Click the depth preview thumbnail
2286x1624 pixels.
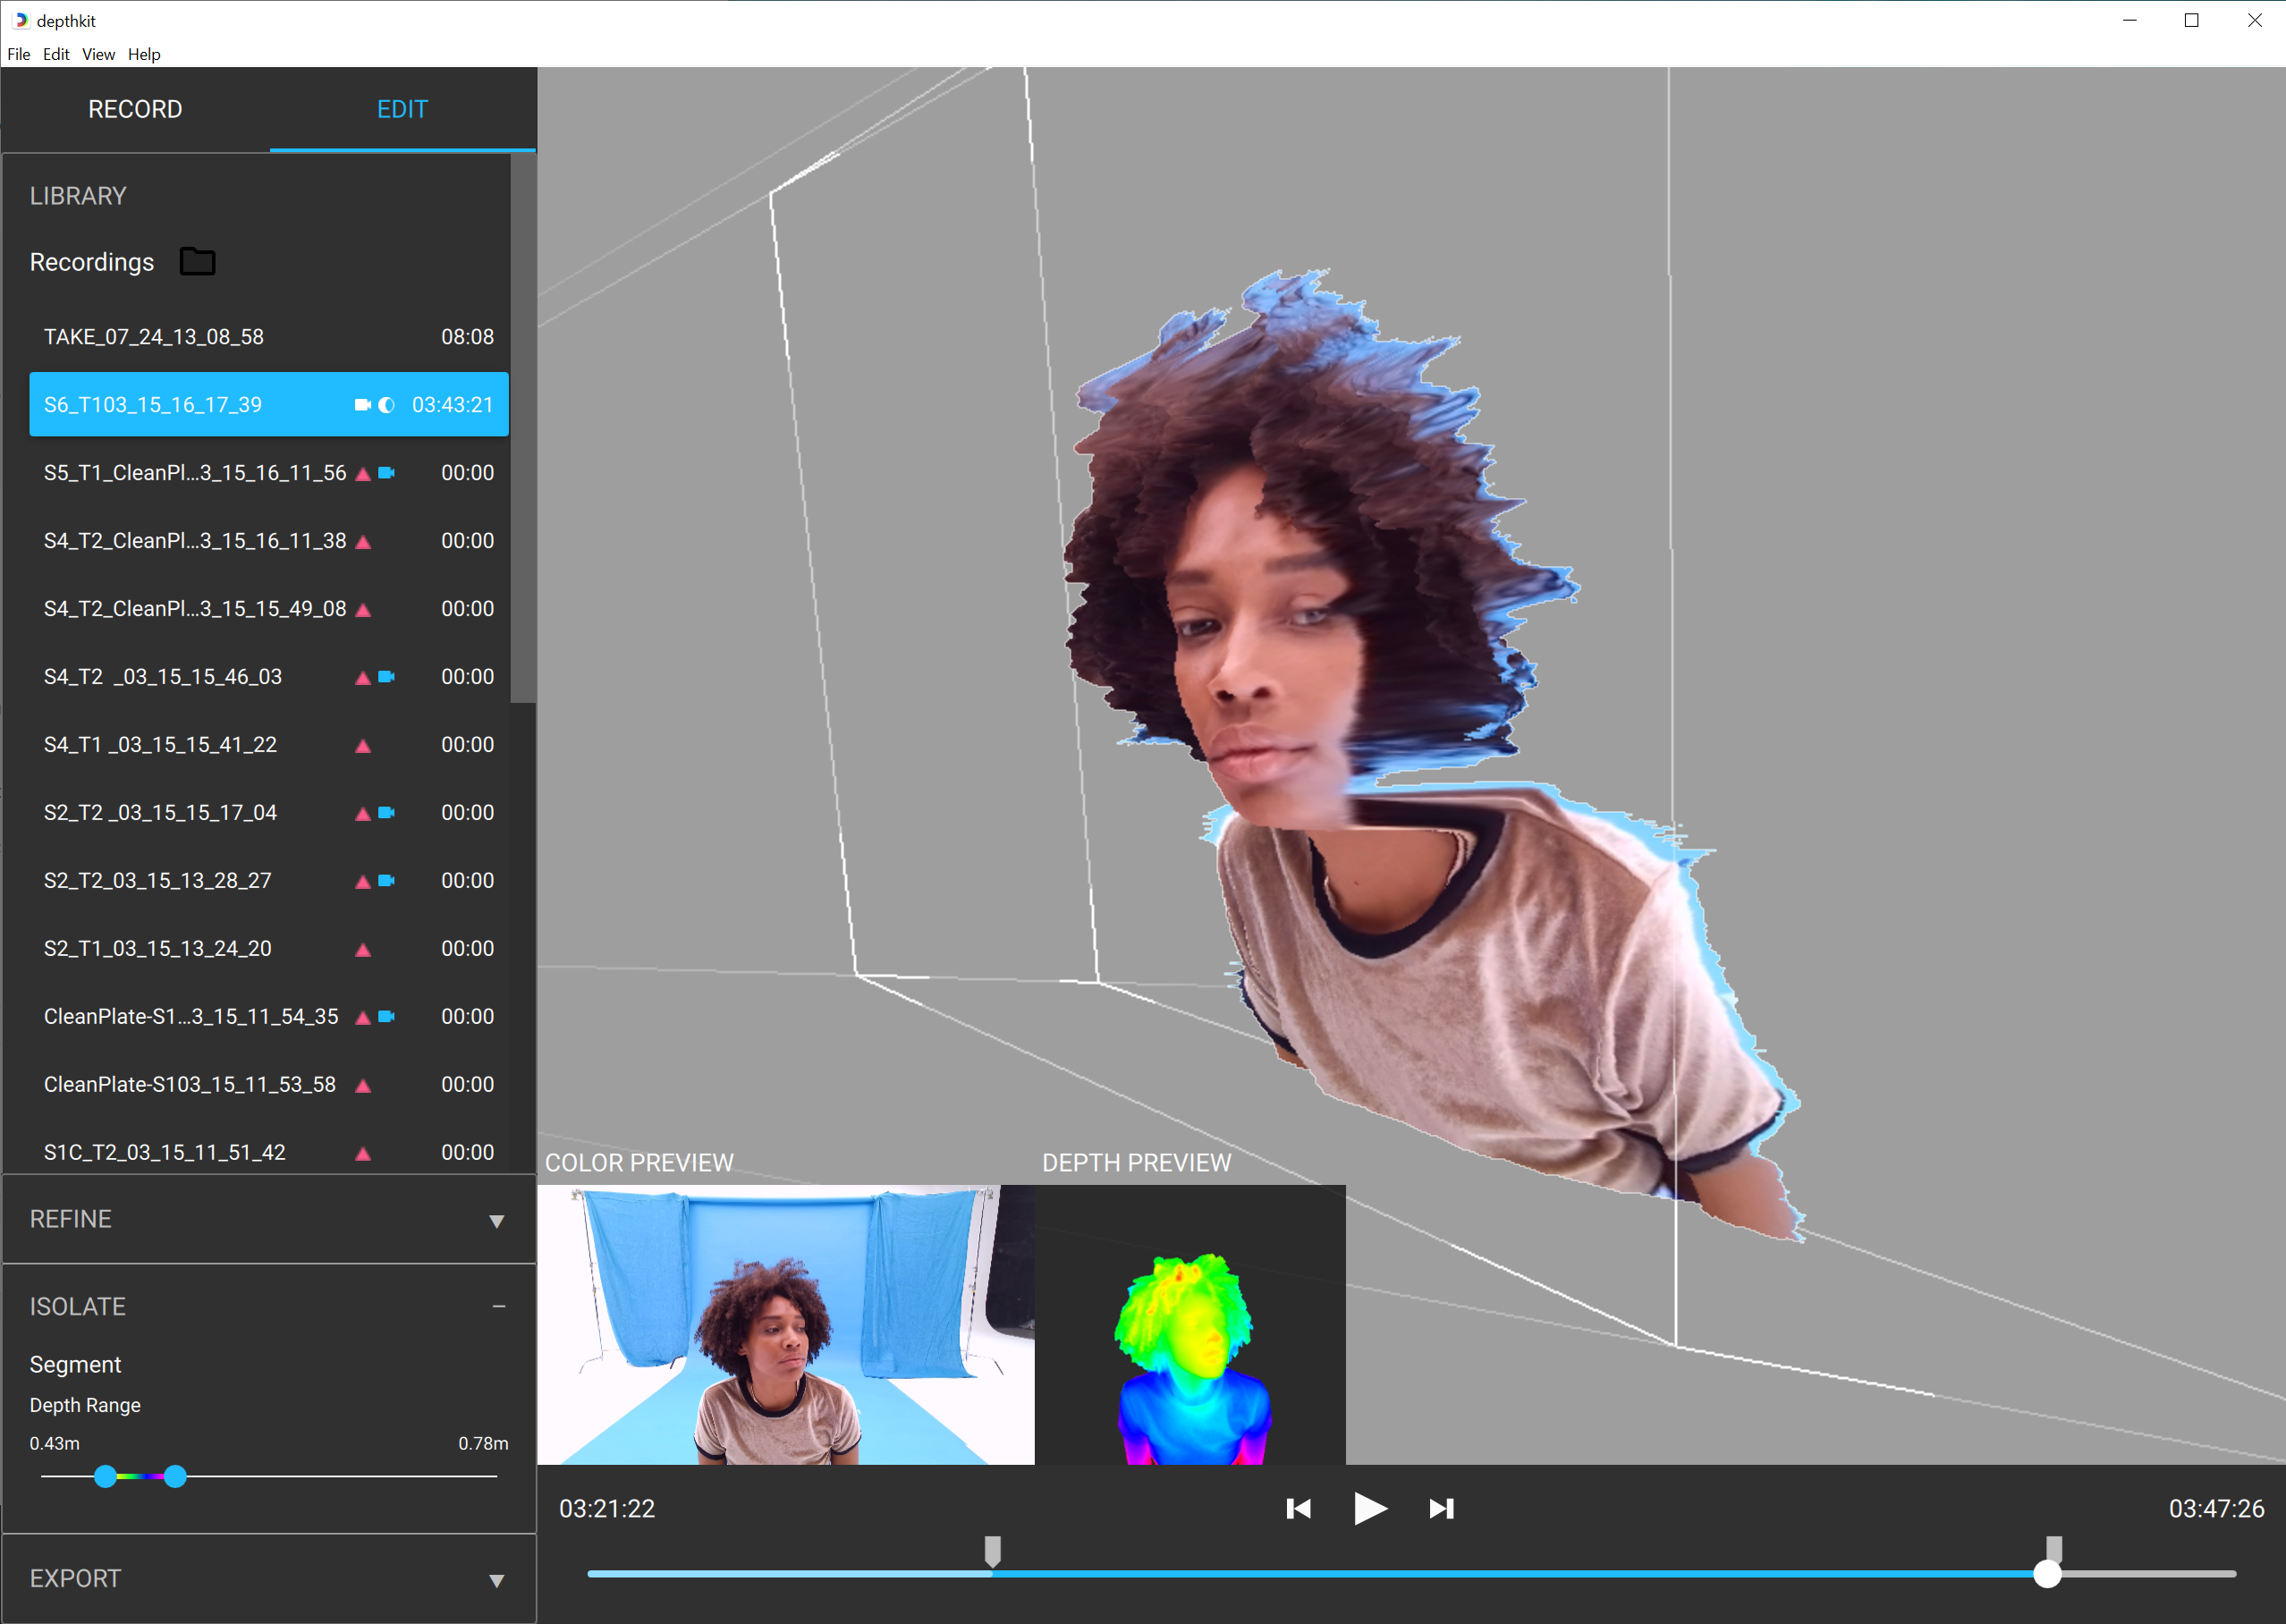(x=1190, y=1325)
